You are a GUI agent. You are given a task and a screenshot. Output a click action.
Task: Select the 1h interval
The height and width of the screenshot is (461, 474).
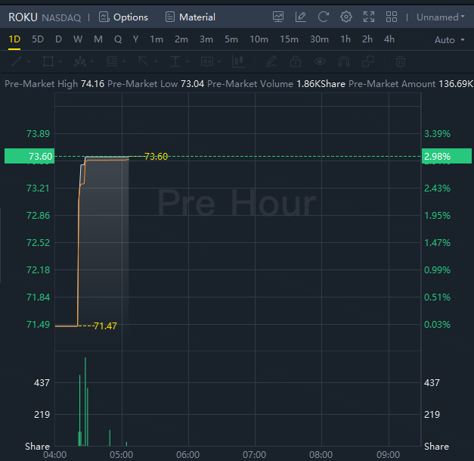345,39
